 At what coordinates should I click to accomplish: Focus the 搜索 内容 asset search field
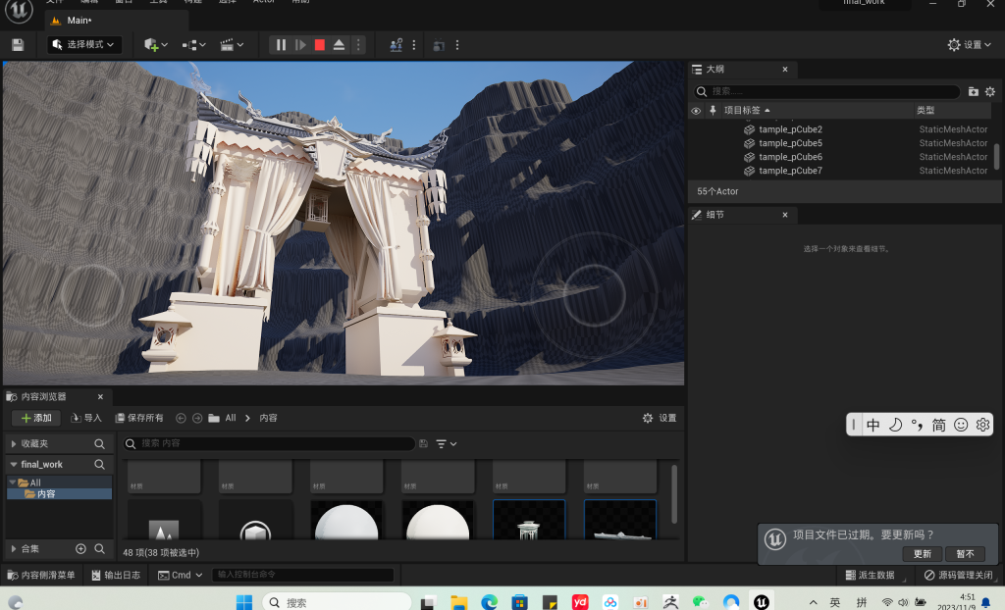coord(269,443)
